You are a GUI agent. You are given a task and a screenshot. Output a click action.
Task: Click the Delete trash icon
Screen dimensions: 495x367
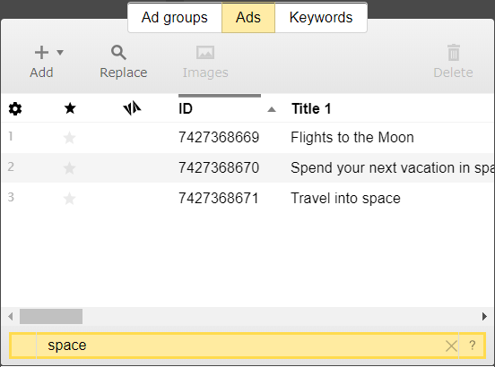(x=454, y=52)
